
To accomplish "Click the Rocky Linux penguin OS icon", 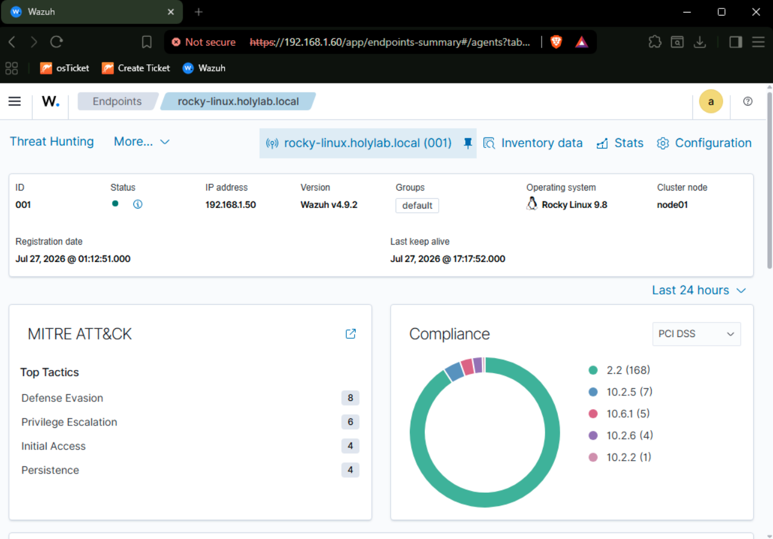I will tap(532, 204).
